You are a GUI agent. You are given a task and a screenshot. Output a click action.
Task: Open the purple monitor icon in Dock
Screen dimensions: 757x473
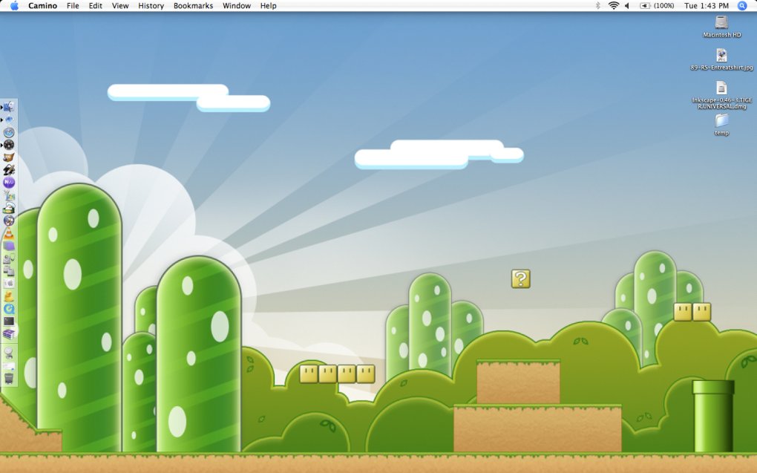tap(9, 246)
